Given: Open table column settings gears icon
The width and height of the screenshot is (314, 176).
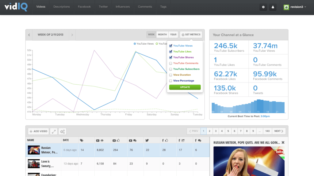Looking at the screenshot, I should click(63, 131).
